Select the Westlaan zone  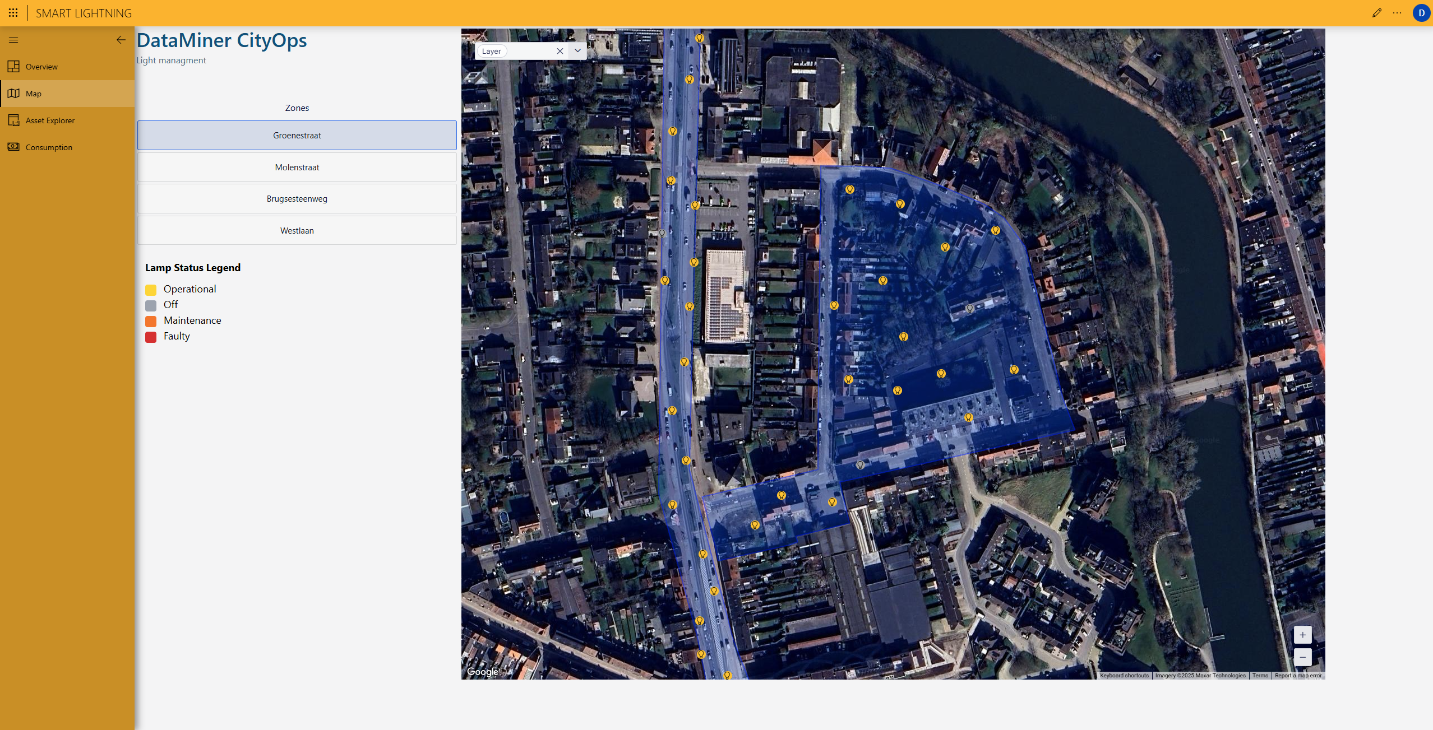tap(297, 231)
